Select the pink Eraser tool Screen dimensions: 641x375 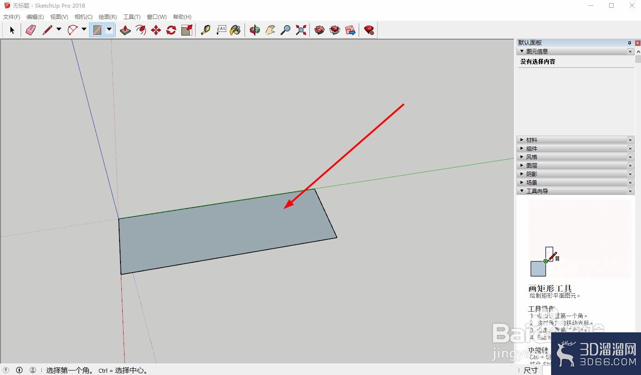coord(31,30)
